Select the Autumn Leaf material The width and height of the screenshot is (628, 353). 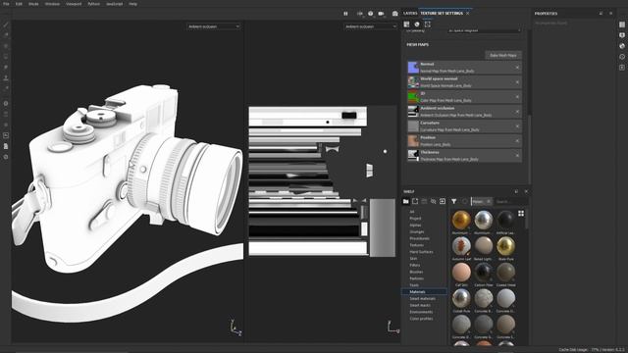click(x=461, y=246)
